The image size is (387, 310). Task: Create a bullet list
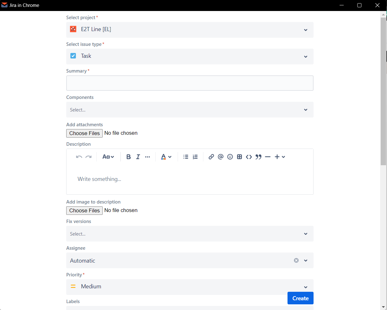pyautogui.click(x=186, y=157)
